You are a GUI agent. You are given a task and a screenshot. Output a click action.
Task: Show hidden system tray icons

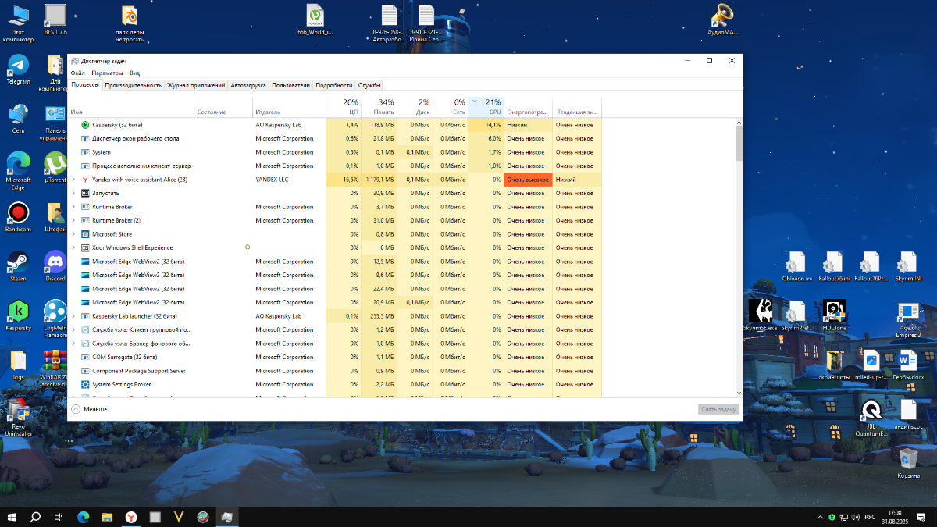[x=820, y=517]
